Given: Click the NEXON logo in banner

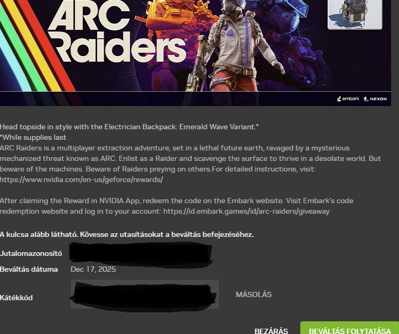Looking at the screenshot, I should tap(375, 99).
